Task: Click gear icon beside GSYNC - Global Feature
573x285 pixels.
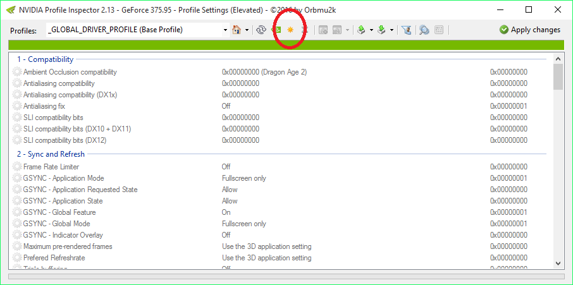Action: (x=17, y=212)
